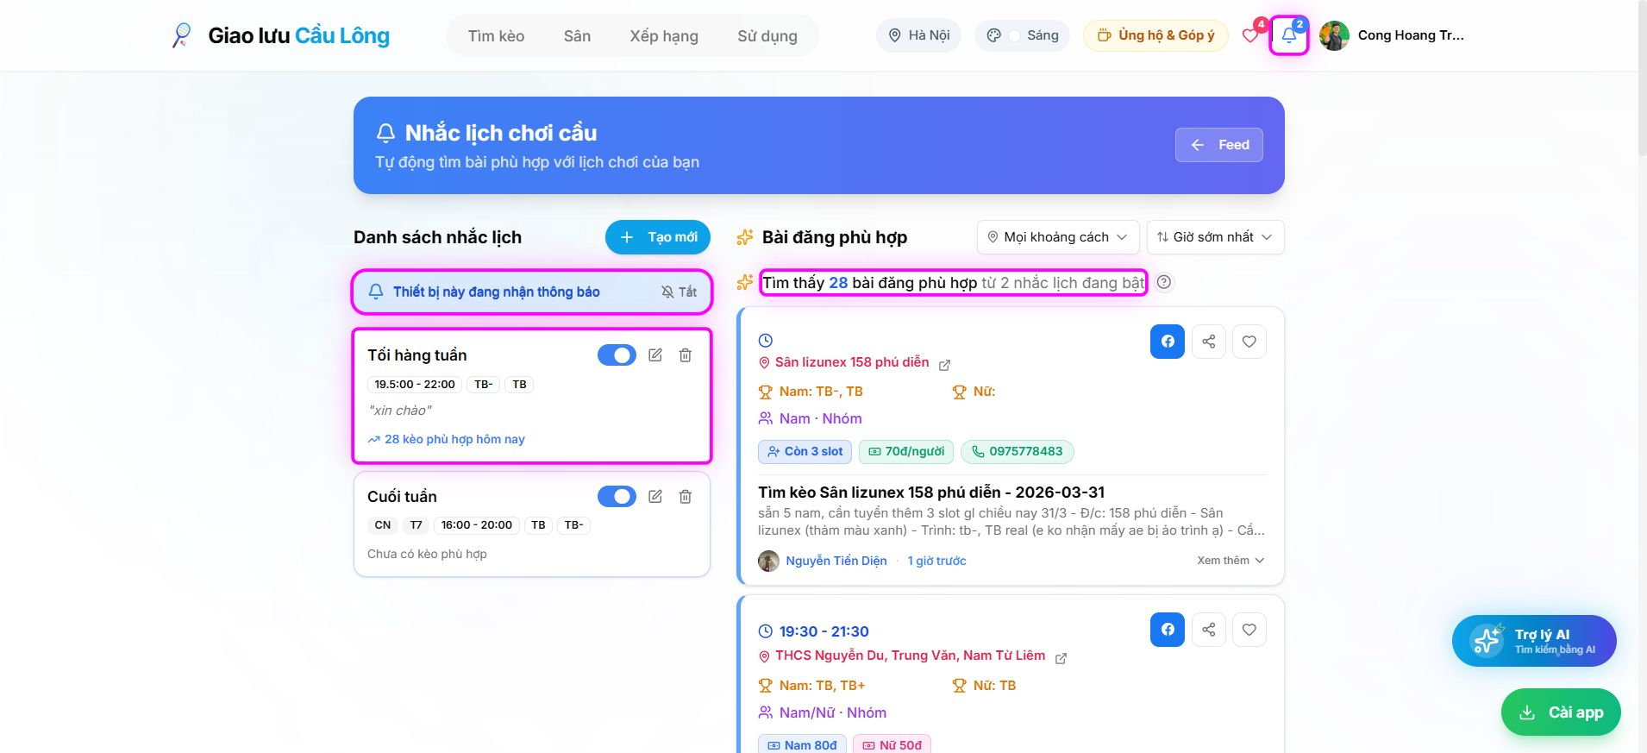The height and width of the screenshot is (753, 1647).
Task: Open Nguyễn Tiến Diện's profile
Action: [x=836, y=561]
